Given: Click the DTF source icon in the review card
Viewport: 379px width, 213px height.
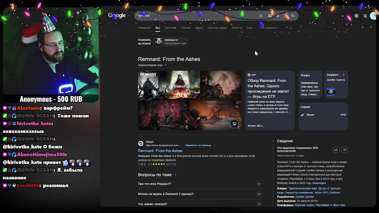Looking at the screenshot, I should [249, 75].
